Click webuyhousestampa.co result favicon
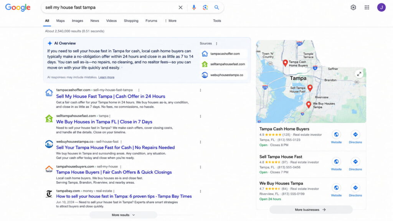This screenshot has height=221, width=393. click(x=49, y=144)
